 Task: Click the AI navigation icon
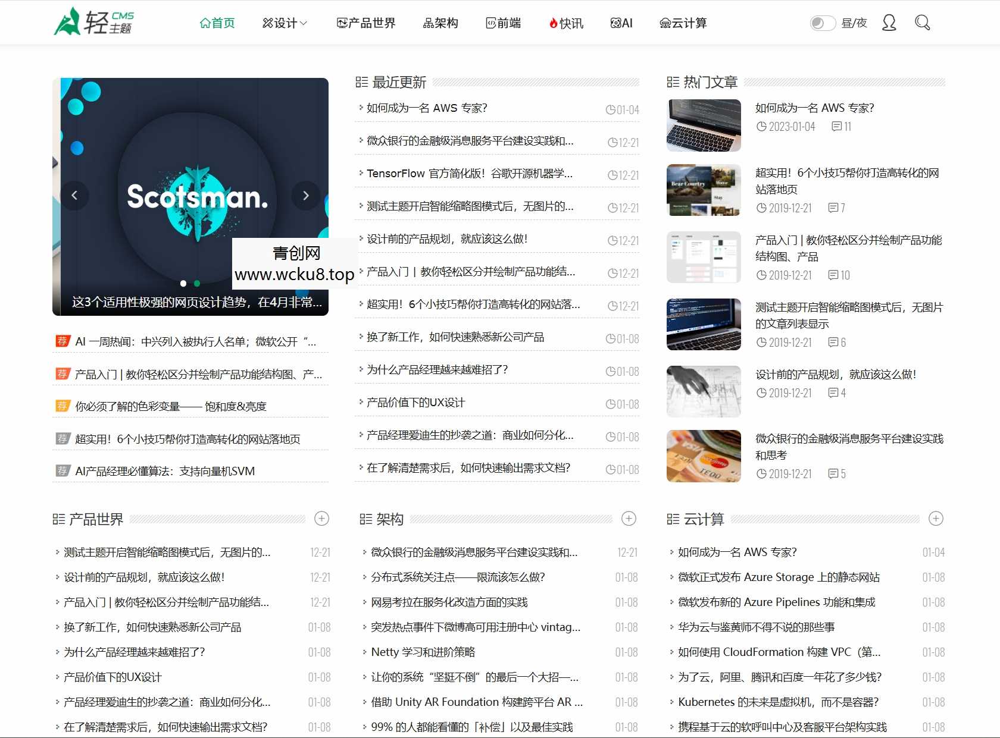[615, 23]
